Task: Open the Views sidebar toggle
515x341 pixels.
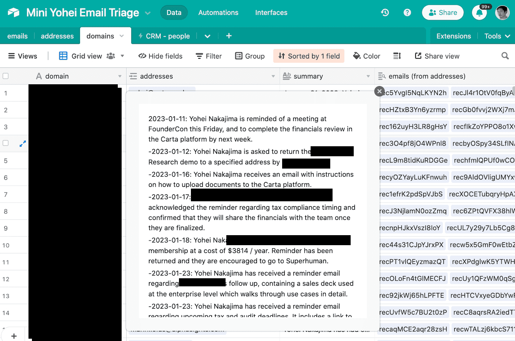Action: tap(23, 56)
